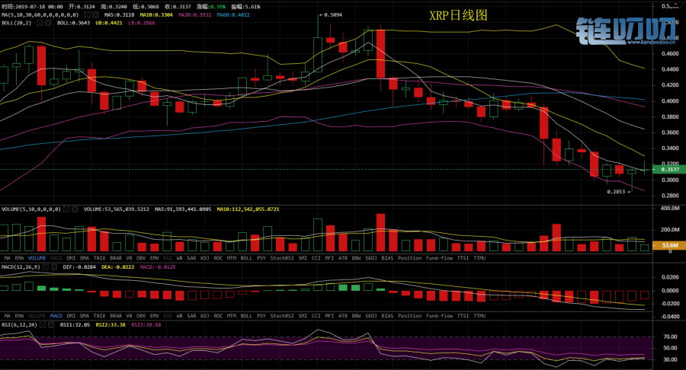This screenshot has height=370, width=686.
Task: Select EMA tab in row under volume chart
Action: (x=19, y=258)
